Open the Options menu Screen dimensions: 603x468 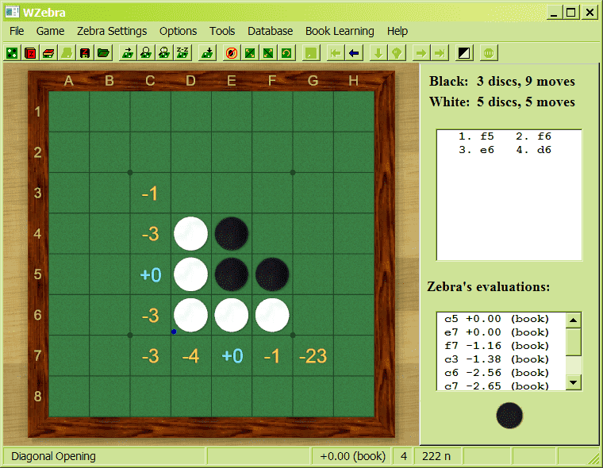click(178, 31)
